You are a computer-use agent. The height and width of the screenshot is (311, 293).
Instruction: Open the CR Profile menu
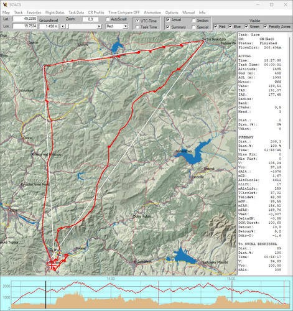(x=96, y=12)
